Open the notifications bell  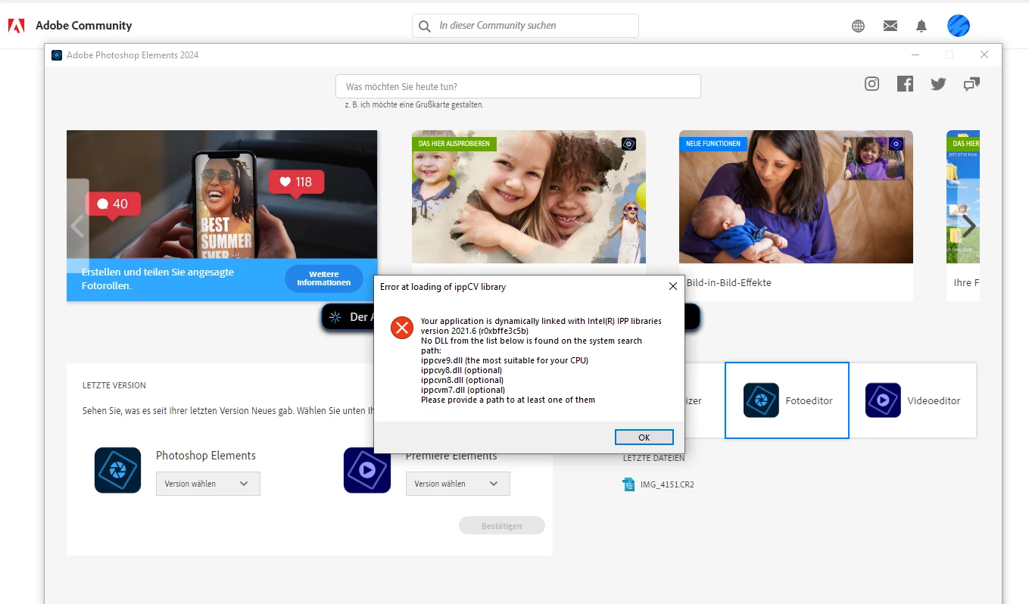point(921,26)
